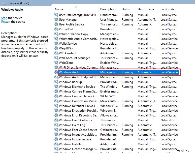
Task: Click the gear icon beside Windows Event Collector
Action: click(x=56, y=120)
